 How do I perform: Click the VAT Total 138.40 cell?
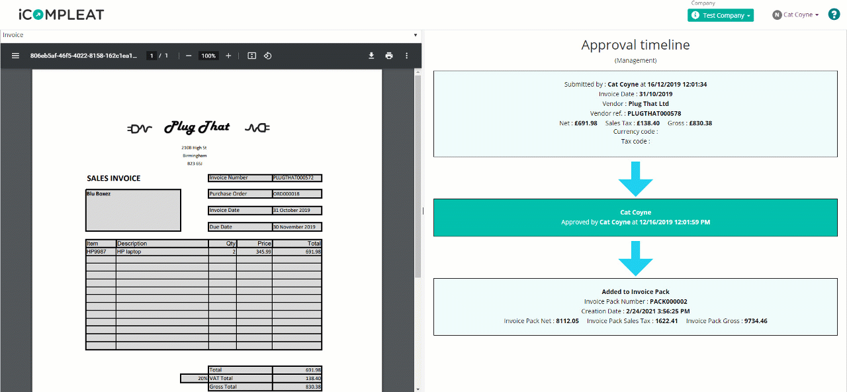click(x=297, y=378)
